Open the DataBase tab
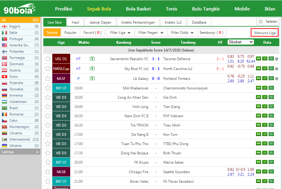Screen dimensions: 282x189 199,22
